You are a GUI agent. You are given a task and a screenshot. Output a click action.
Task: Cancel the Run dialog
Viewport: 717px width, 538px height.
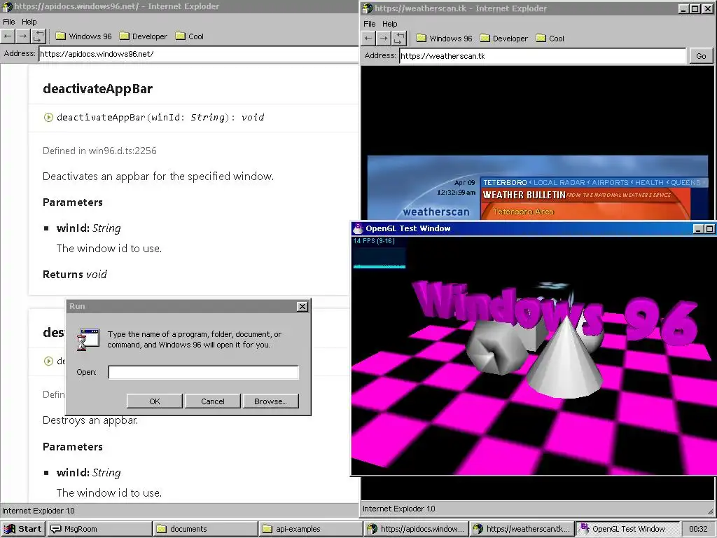pos(213,401)
